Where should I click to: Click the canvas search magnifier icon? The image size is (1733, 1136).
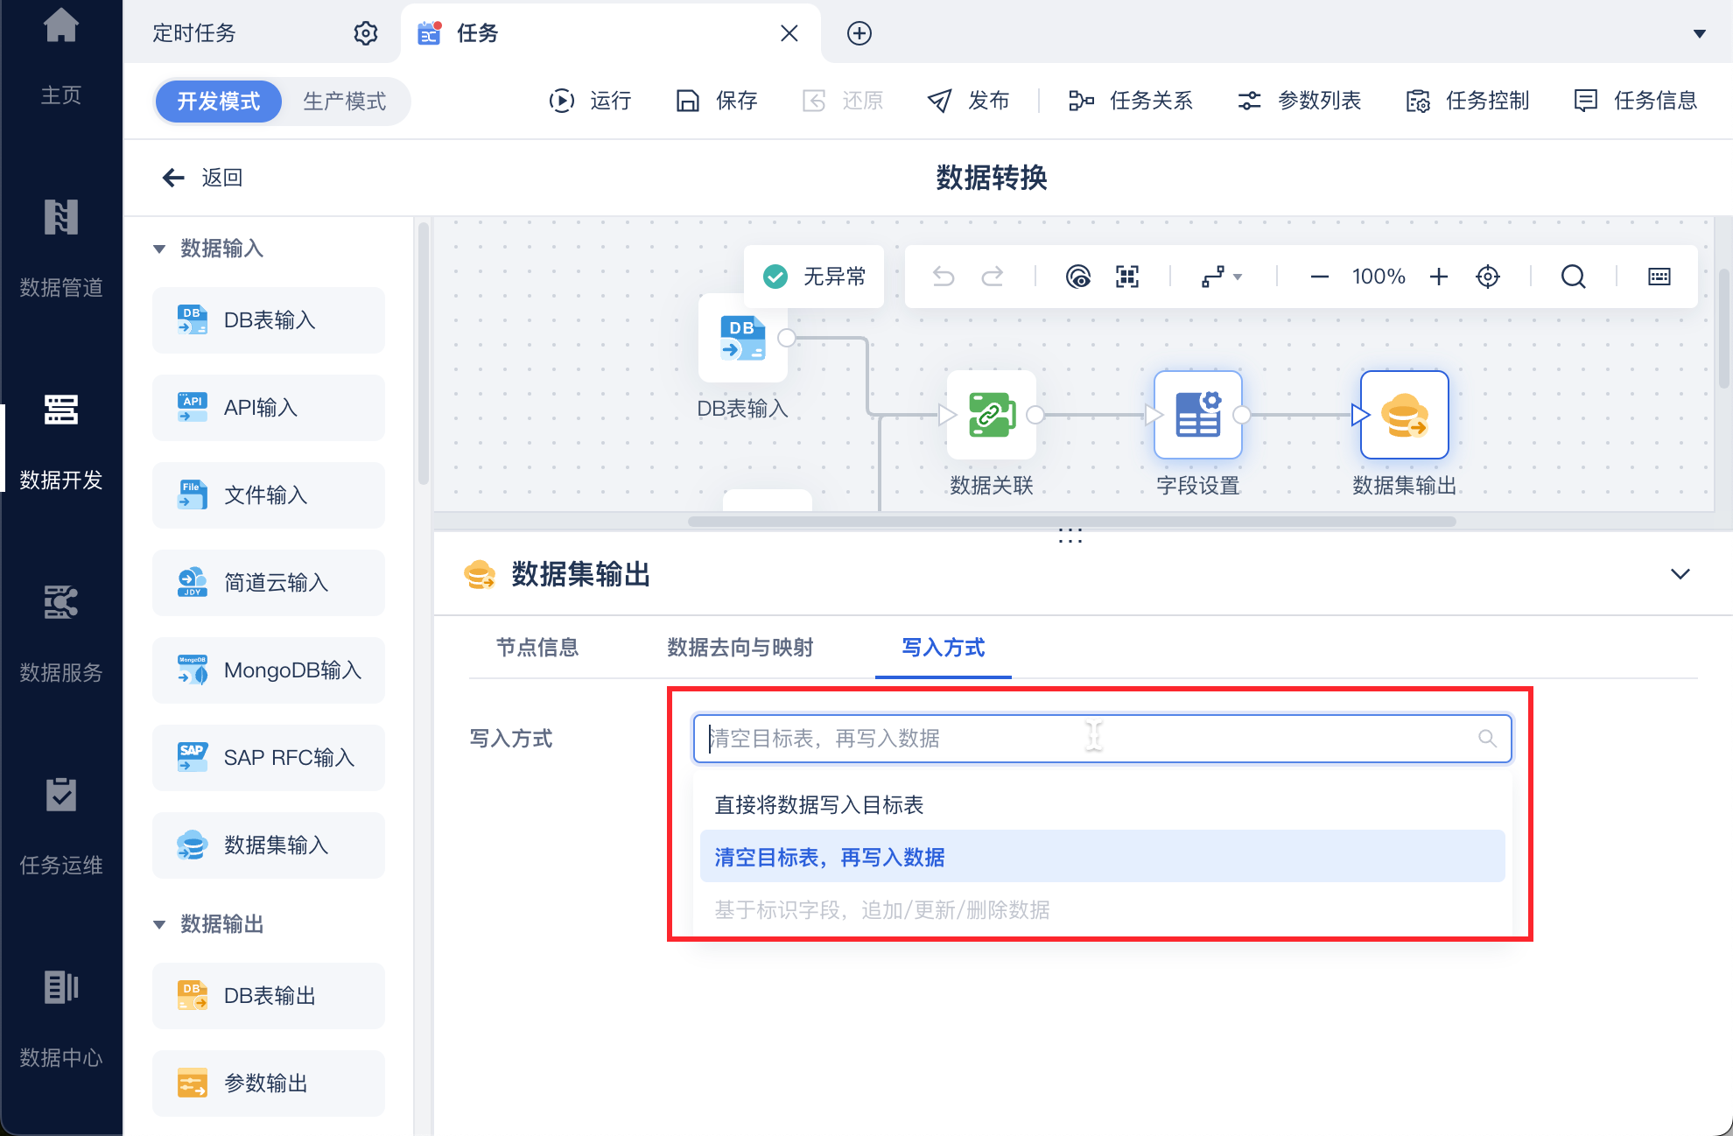click(x=1573, y=277)
